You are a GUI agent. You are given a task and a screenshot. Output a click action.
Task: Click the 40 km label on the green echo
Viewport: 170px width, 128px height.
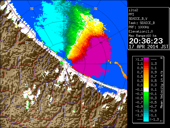(64, 21)
